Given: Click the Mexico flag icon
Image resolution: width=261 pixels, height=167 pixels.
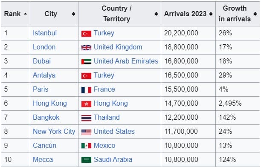Looking at the screenshot, I should [x=86, y=146].
